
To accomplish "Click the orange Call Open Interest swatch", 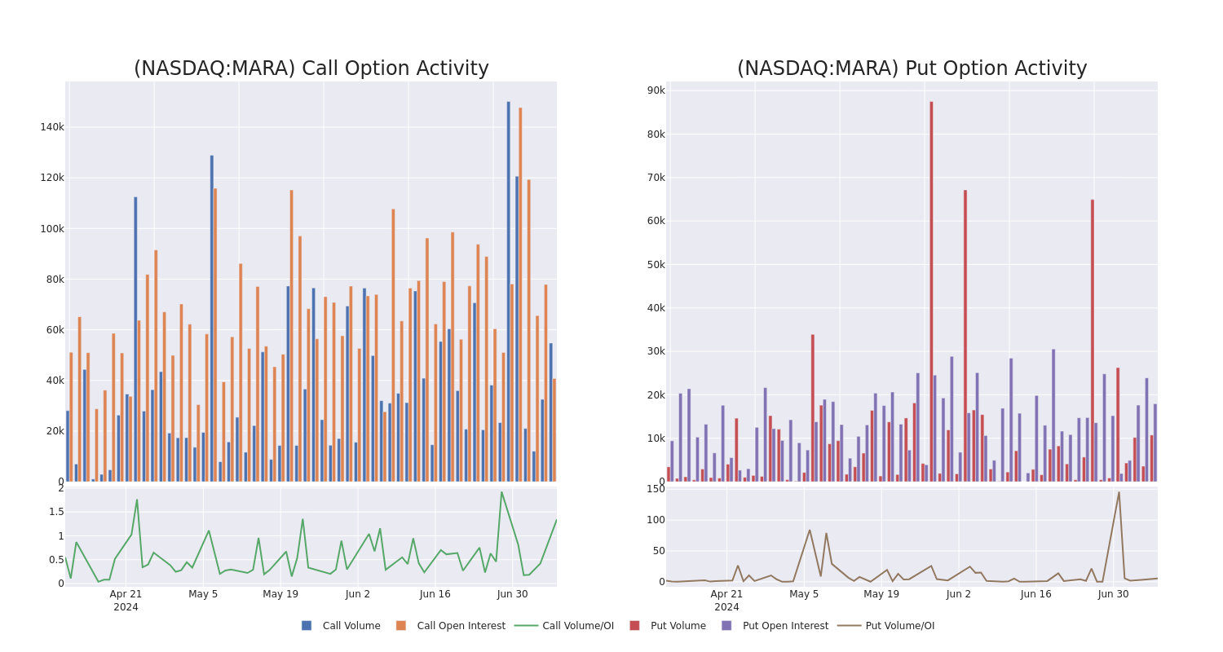I will (401, 626).
